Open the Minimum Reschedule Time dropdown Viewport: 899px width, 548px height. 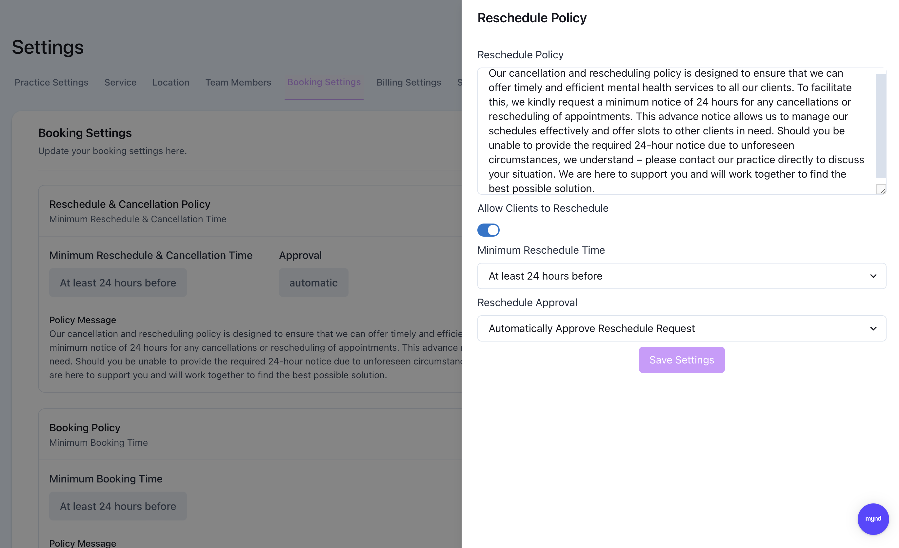pyautogui.click(x=681, y=276)
